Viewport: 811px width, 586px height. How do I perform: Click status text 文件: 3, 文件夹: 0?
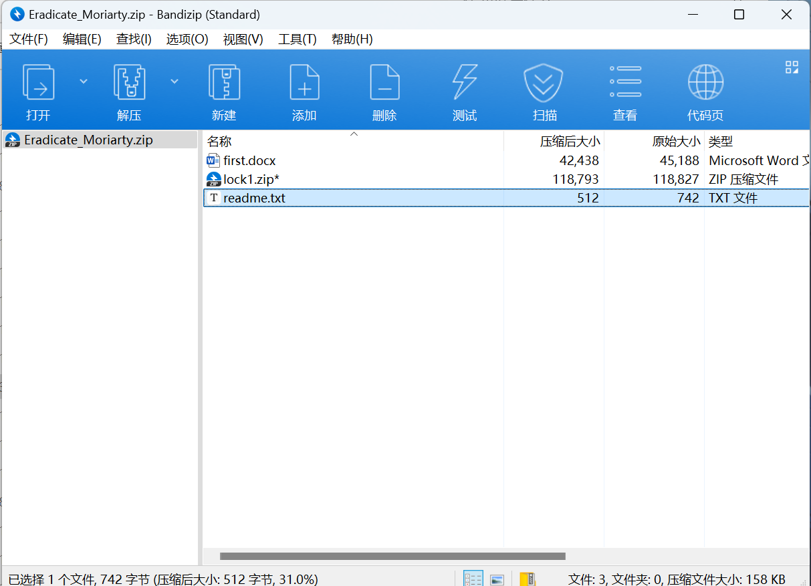[x=614, y=579]
